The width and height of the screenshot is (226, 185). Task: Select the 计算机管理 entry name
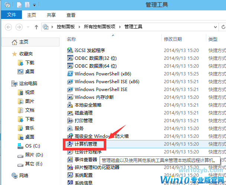[x=86, y=144]
